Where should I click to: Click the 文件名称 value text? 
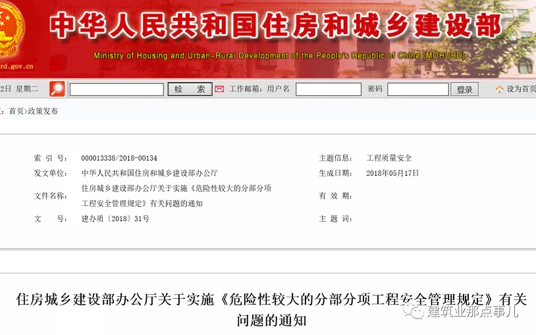(x=176, y=196)
